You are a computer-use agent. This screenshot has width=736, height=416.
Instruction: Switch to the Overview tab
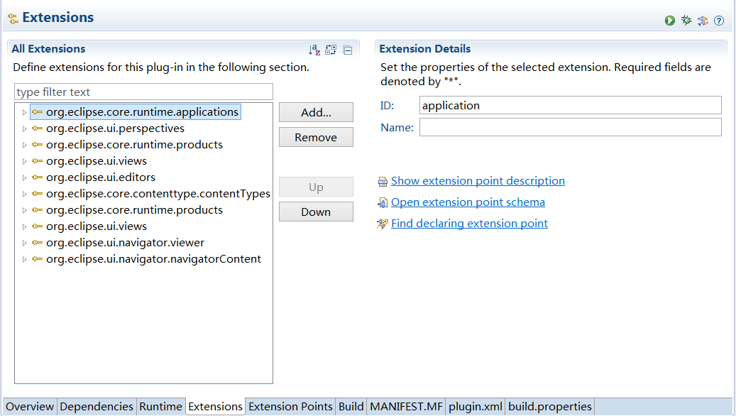[30, 407]
